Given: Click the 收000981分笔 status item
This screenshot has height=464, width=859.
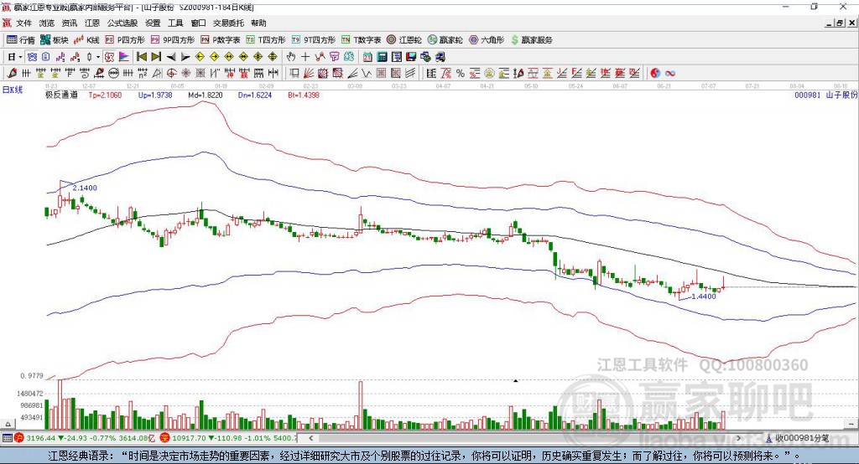Looking at the screenshot, I should coord(798,438).
